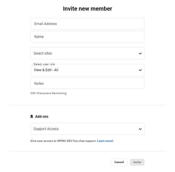The height and width of the screenshot is (172, 175).
Task: Click into the Notes field
Action: (87, 84)
